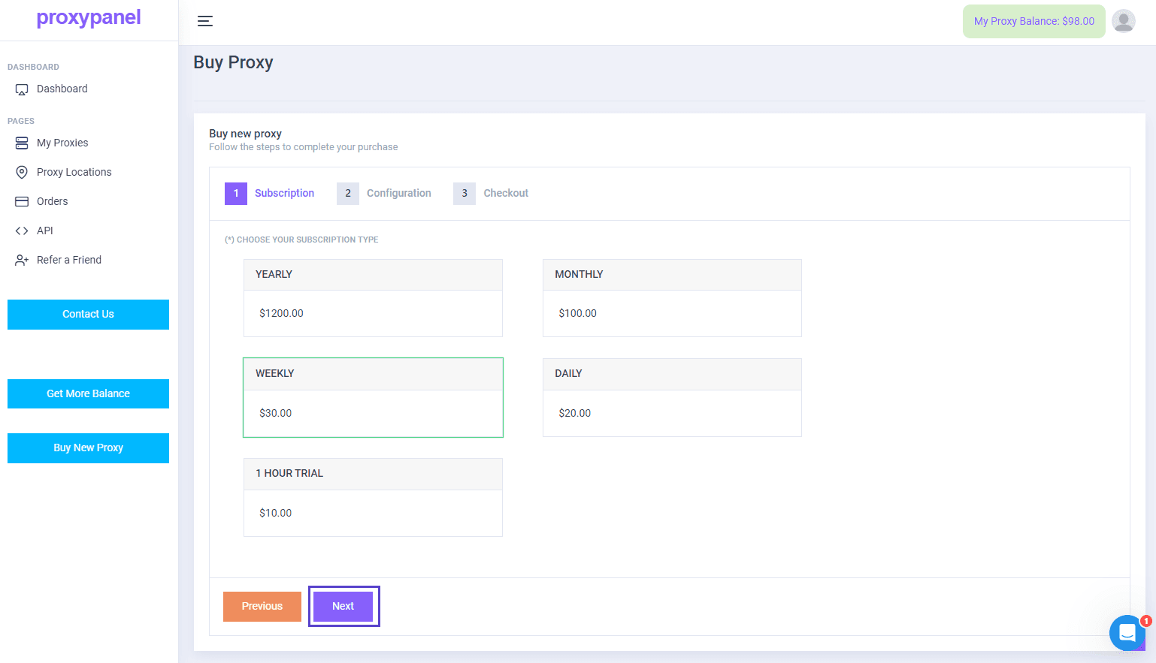Select the Daily $20.00 subscription
Screen dimensions: 1156x663
(x=672, y=397)
